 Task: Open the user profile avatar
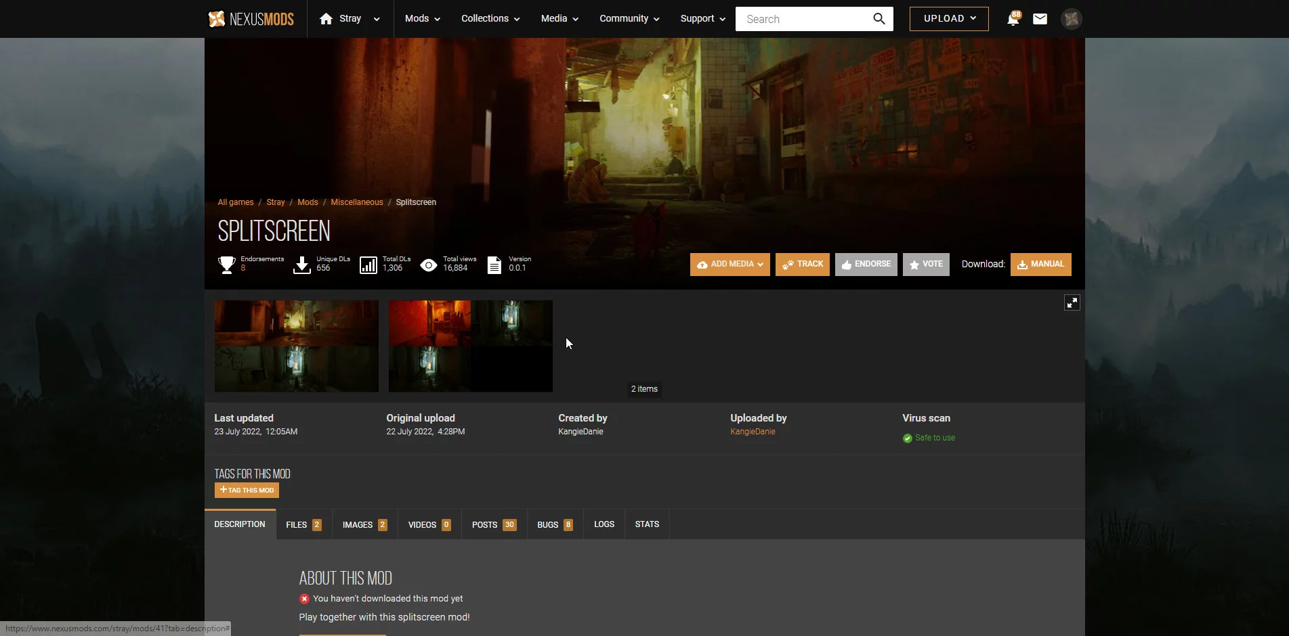pos(1071,19)
